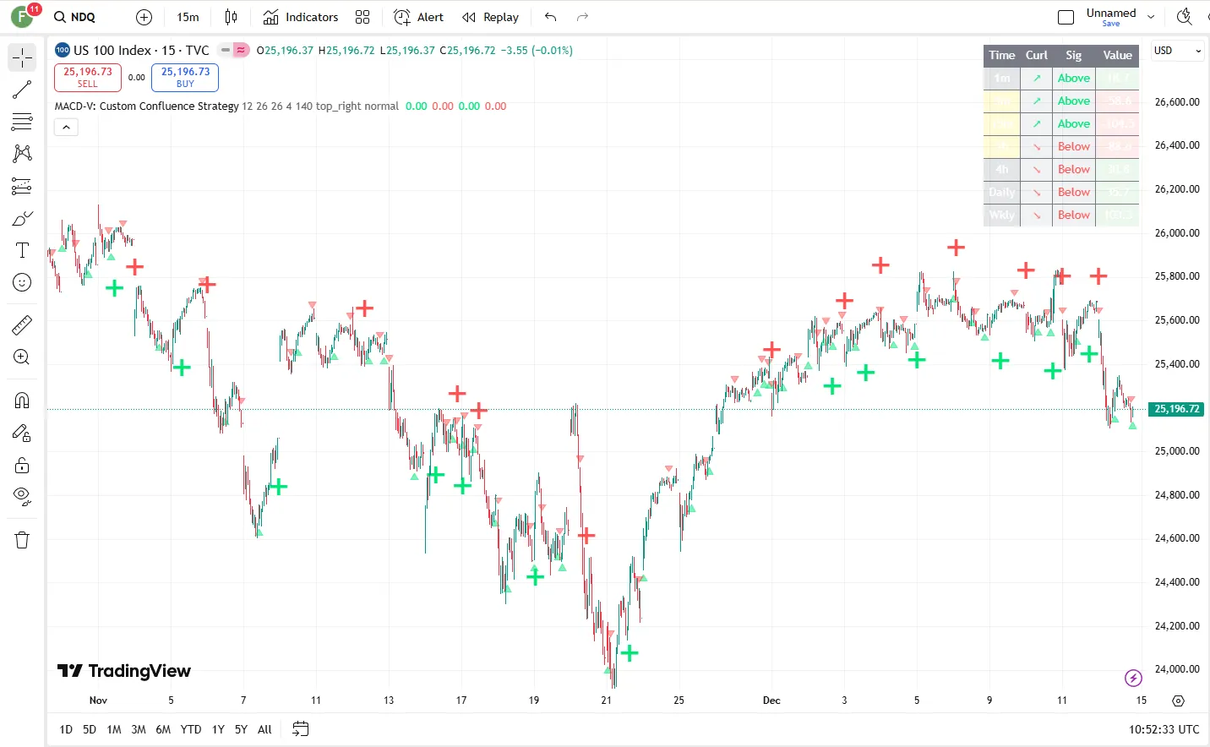
Task: Undo the last chart action
Action: (550, 17)
